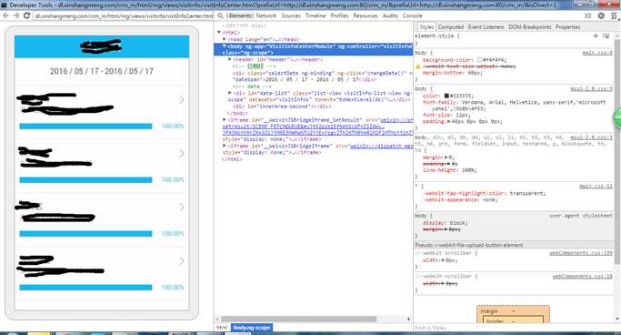The width and height of the screenshot is (621, 335).
Task: Click the forward navigation arrow
Action: click(16, 15)
